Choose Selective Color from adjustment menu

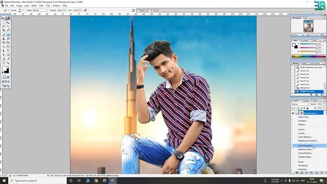(305, 149)
